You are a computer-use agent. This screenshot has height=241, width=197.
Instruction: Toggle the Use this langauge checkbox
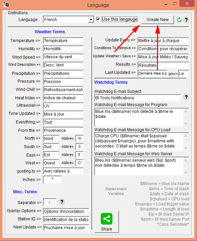(x=98, y=19)
